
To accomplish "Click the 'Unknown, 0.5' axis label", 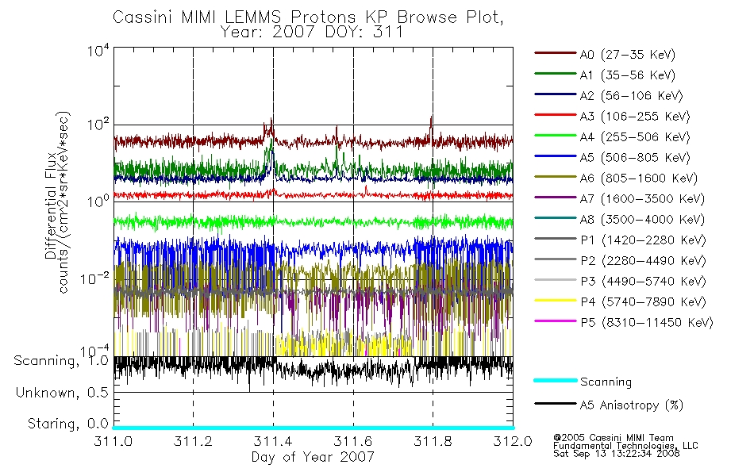I will click(x=62, y=393).
